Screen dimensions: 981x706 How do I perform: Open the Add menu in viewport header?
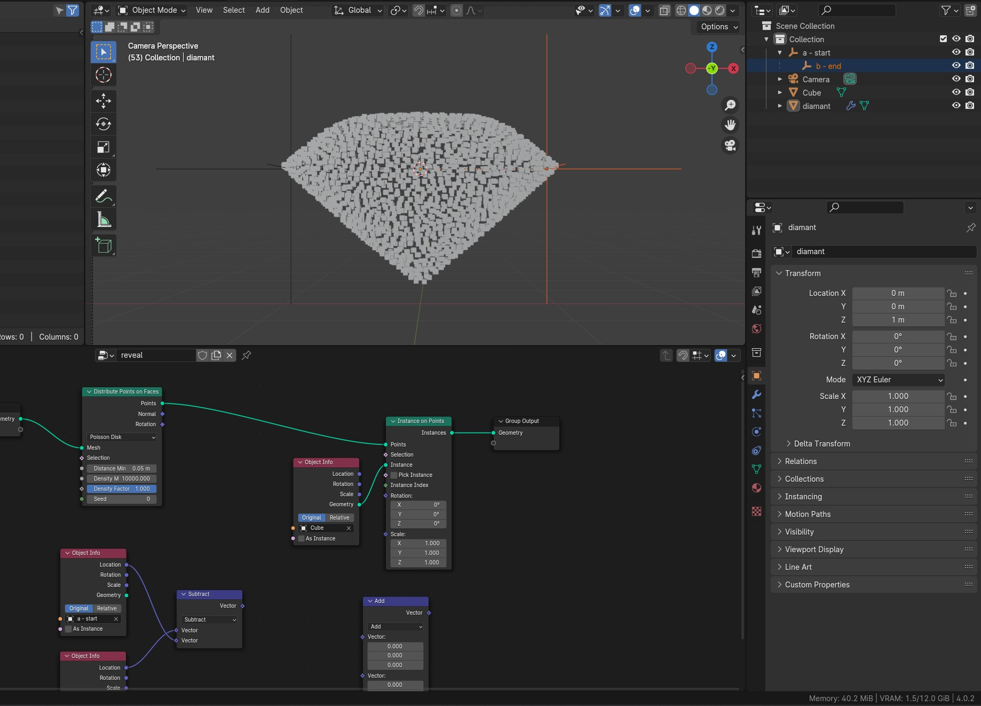[x=262, y=10]
